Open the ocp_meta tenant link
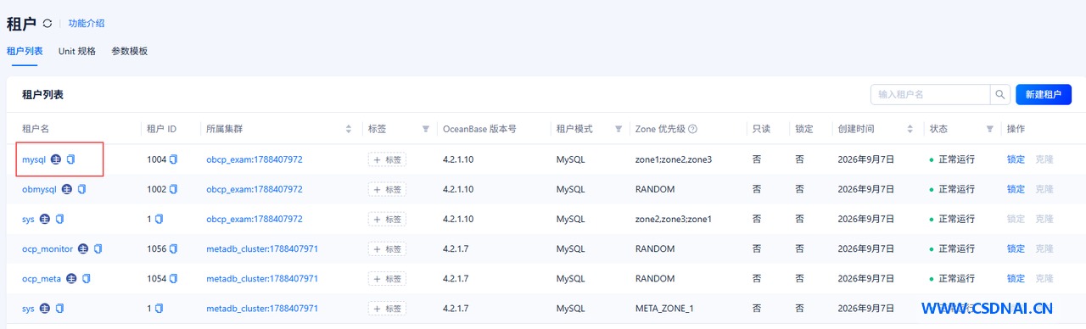The image size is (1086, 329). point(42,278)
